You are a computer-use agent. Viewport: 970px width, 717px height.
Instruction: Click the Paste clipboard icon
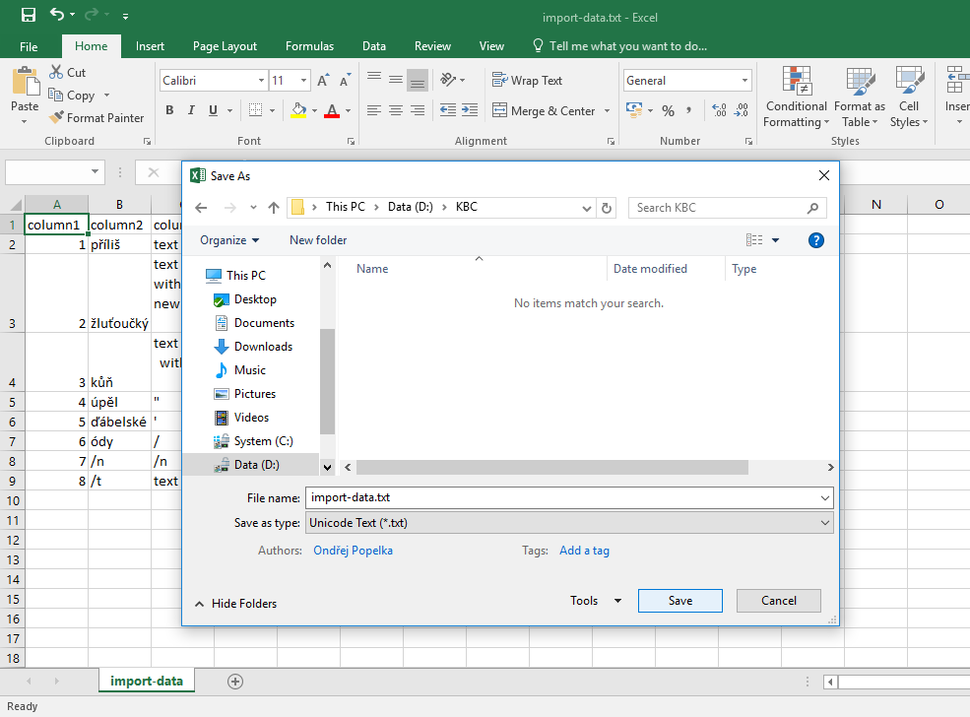25,83
